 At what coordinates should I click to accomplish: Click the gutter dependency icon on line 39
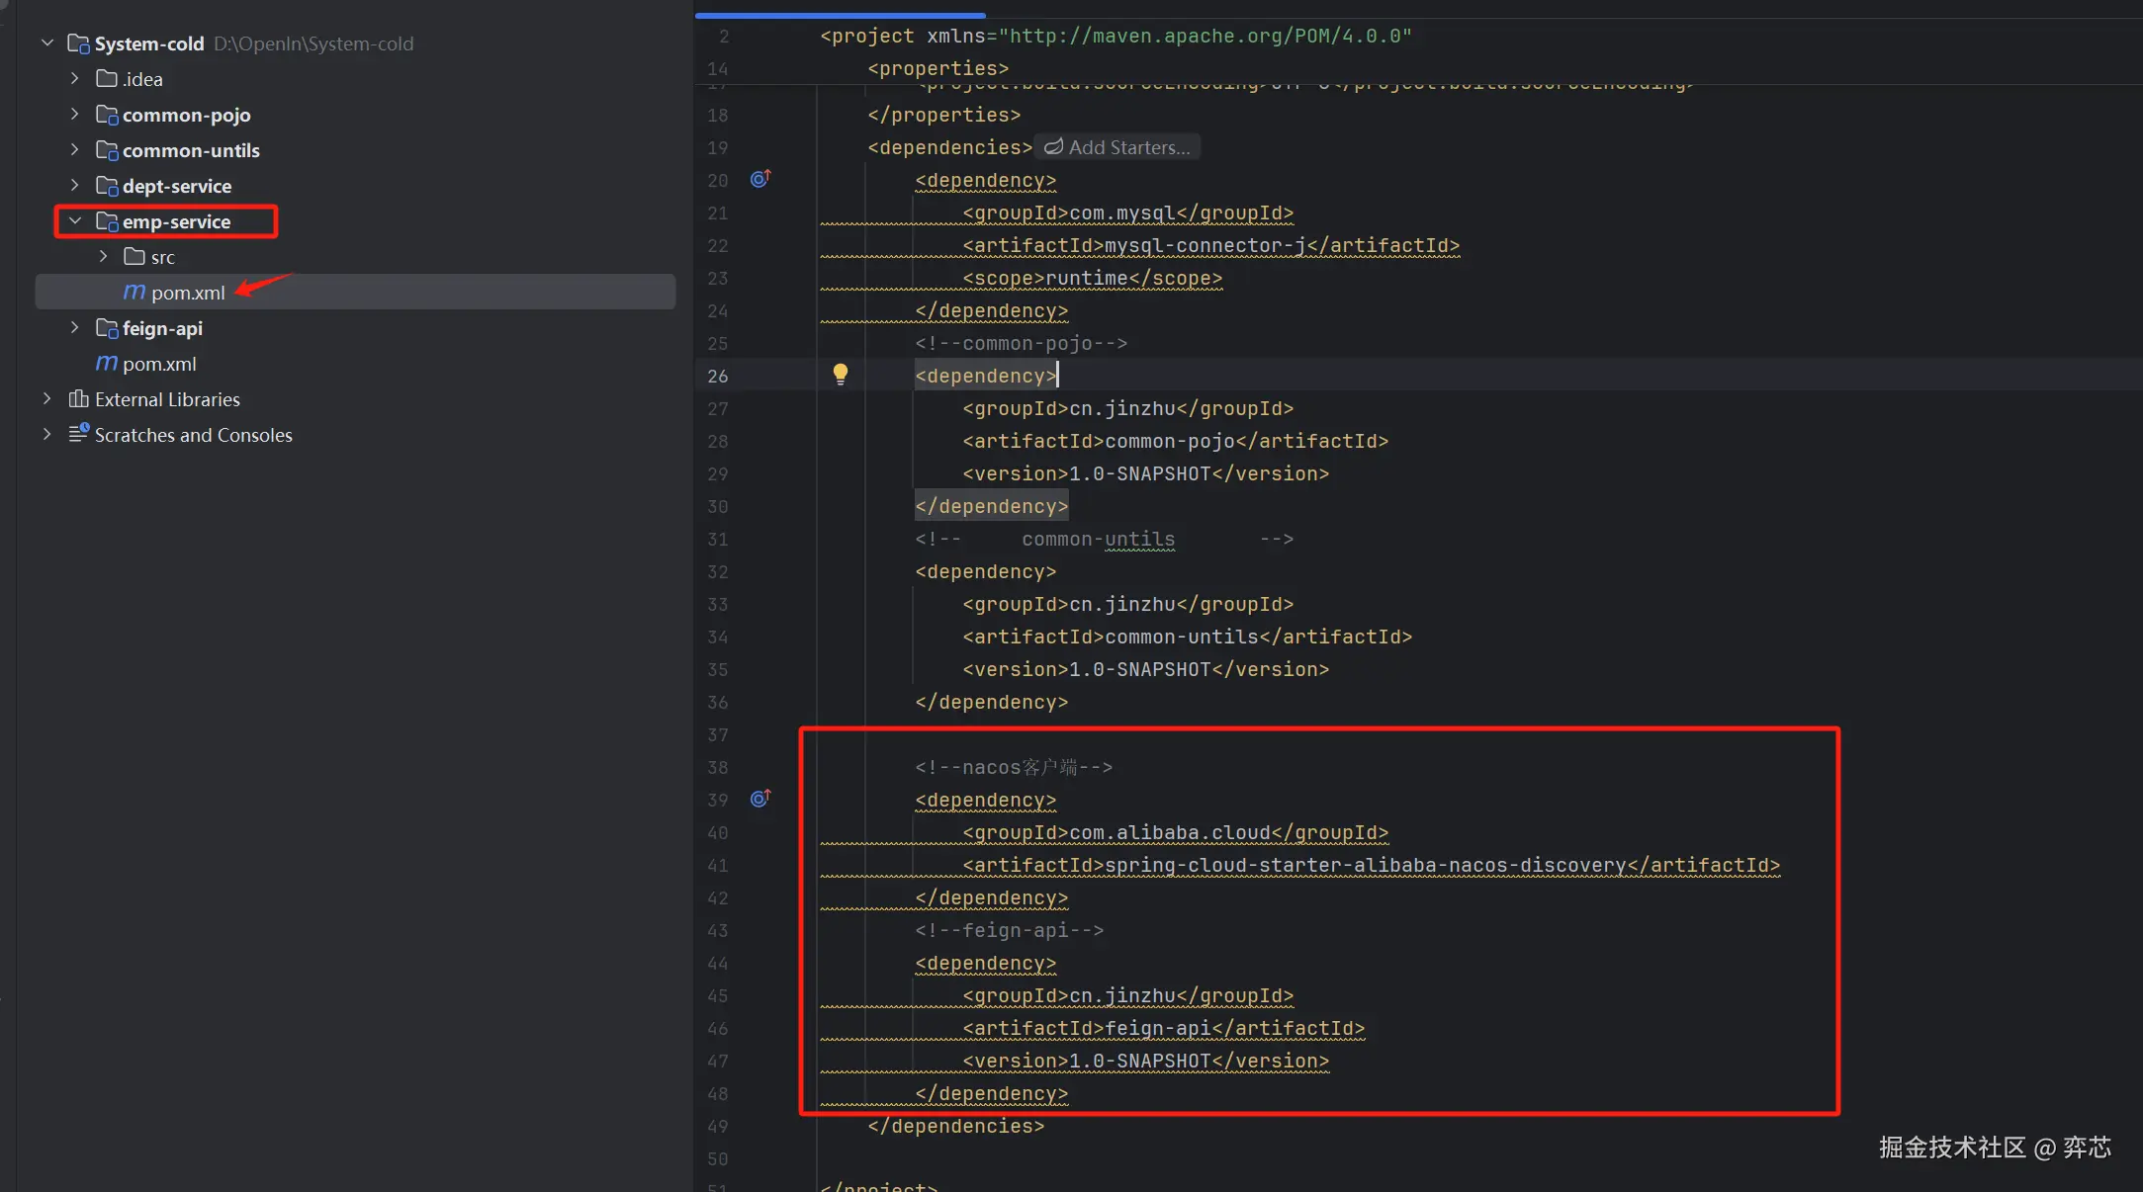(759, 799)
